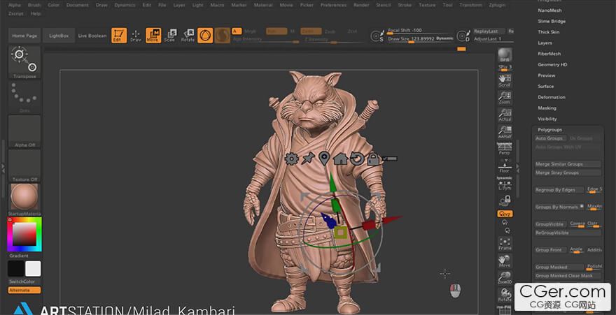Adjust the Focal Shift slider
The height and width of the screenshot is (315, 616).
[x=419, y=31]
